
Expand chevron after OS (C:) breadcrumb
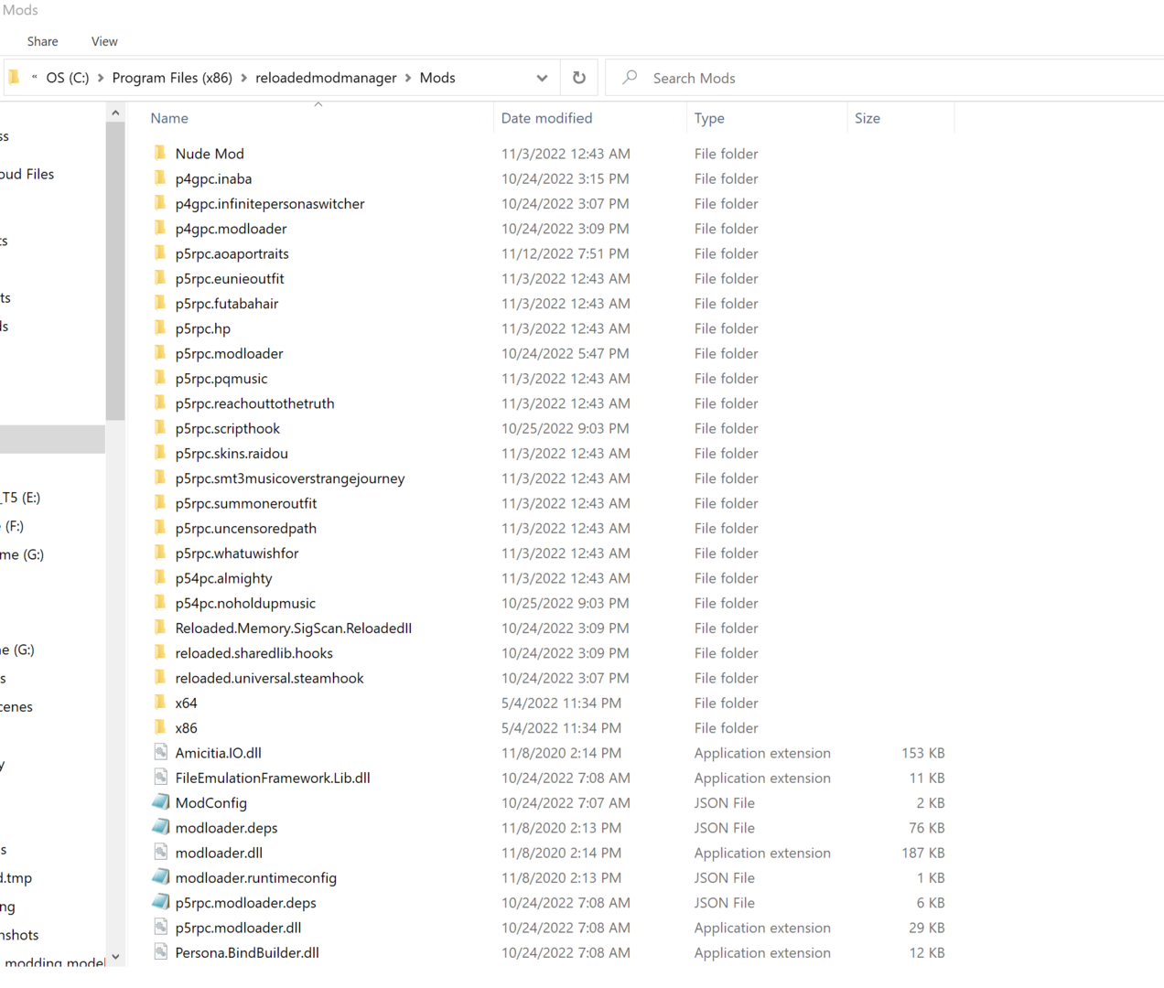101,78
